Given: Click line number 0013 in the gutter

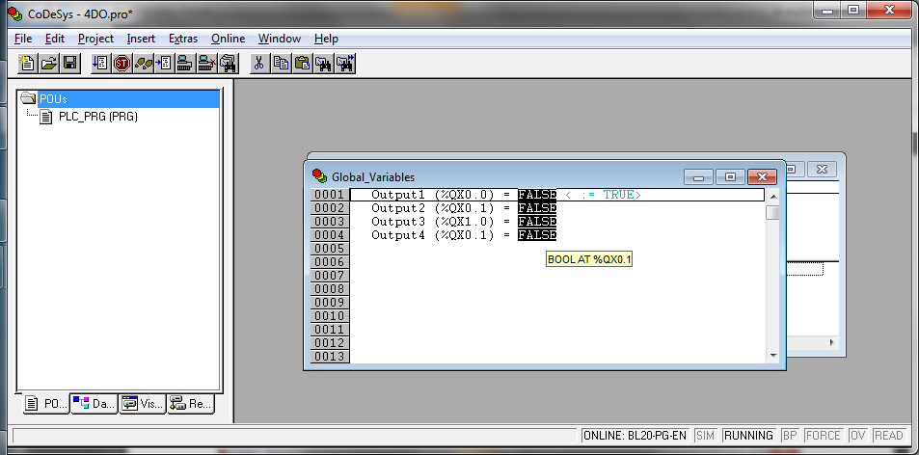Looking at the screenshot, I should [x=330, y=356].
